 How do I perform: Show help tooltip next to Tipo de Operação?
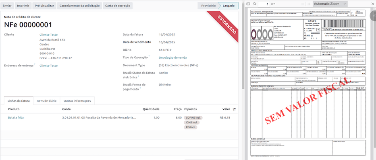point(149,57)
